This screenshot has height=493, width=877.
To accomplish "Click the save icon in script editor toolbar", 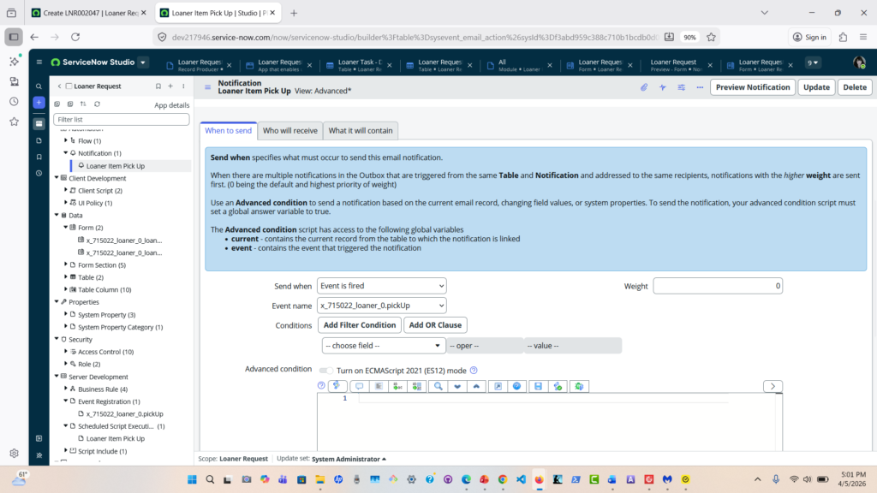I will click(x=538, y=387).
